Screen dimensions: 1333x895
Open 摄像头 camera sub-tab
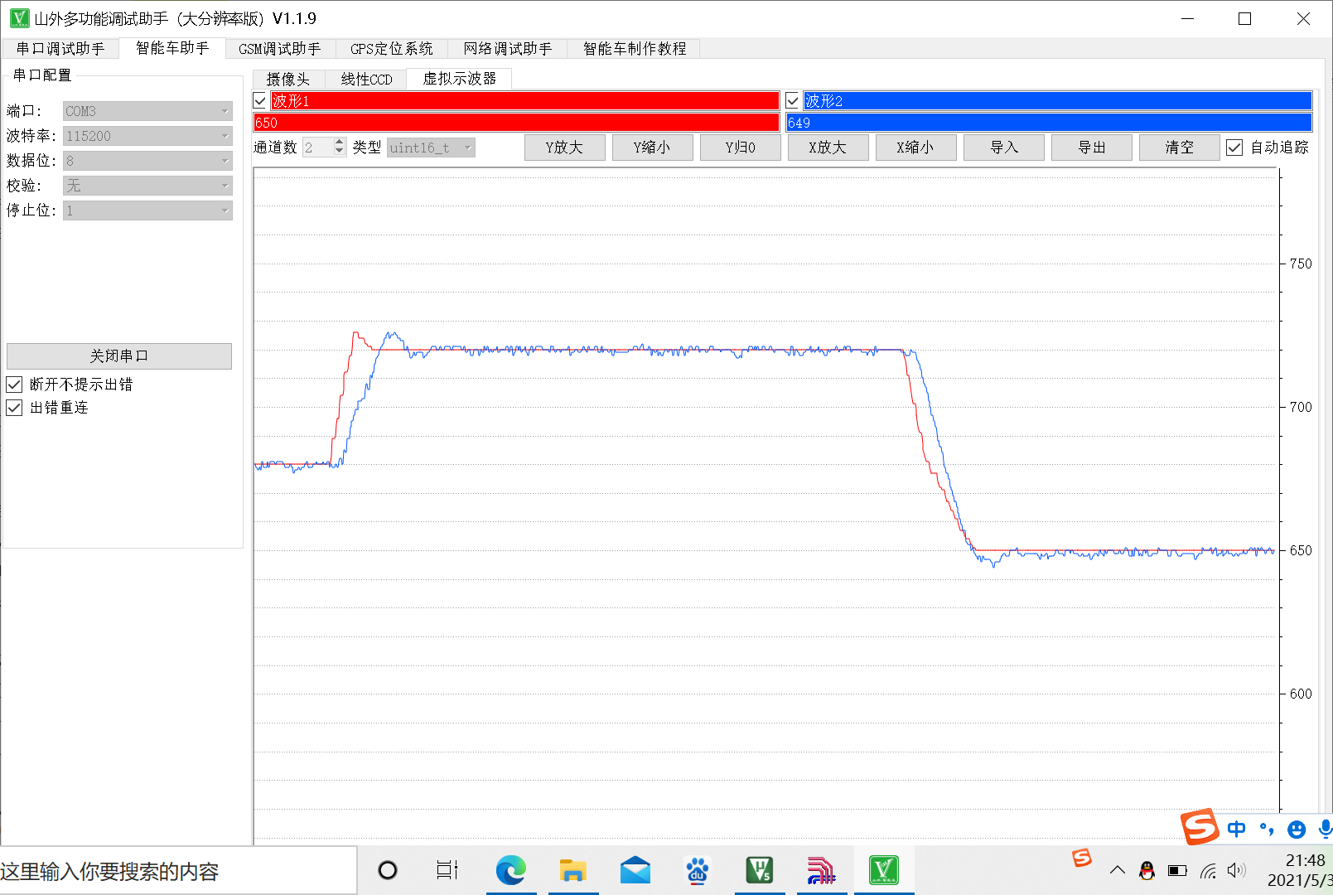(288, 80)
